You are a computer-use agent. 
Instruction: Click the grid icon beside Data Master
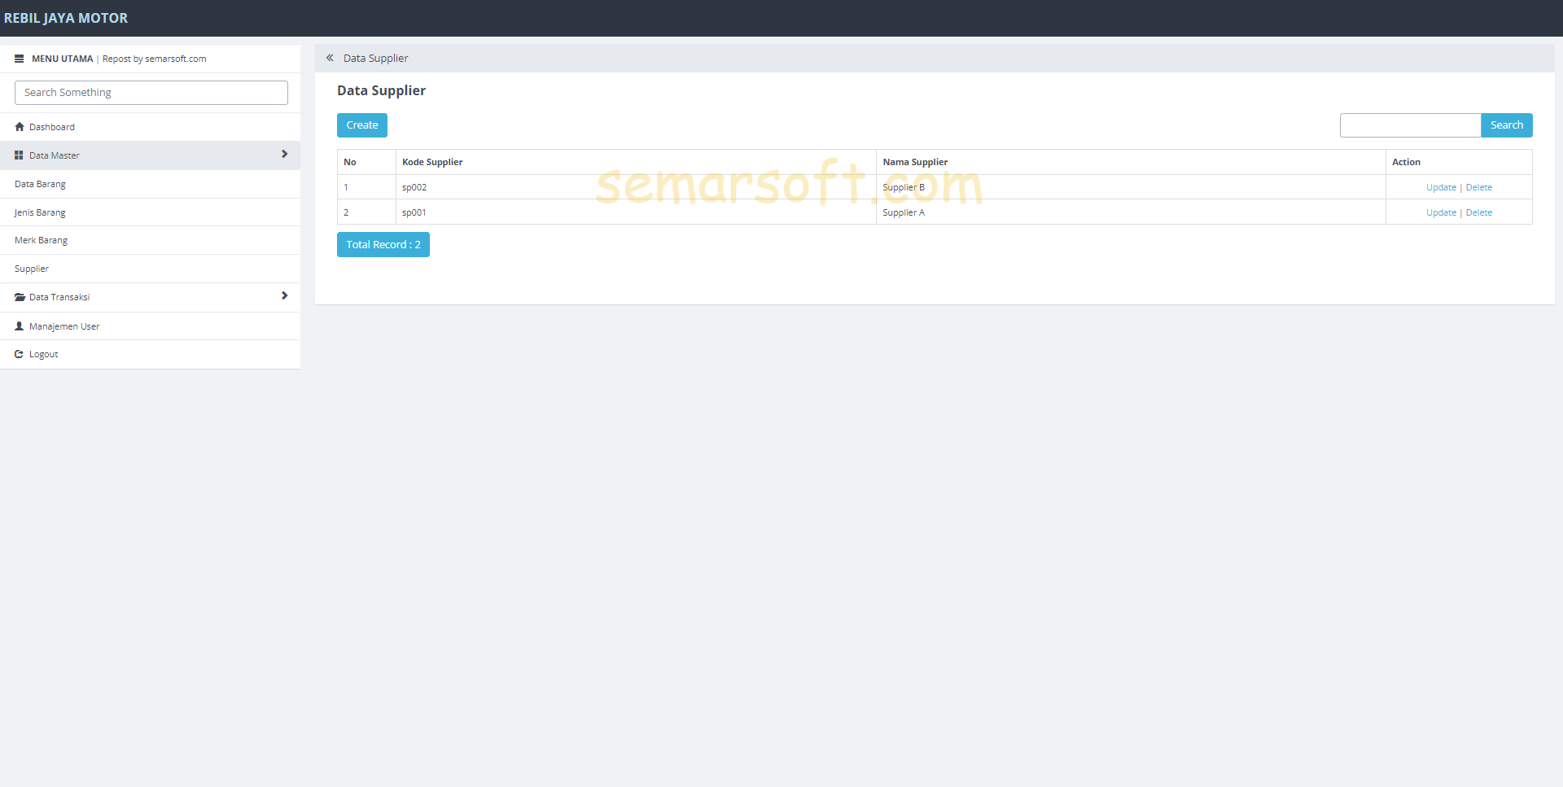[19, 155]
